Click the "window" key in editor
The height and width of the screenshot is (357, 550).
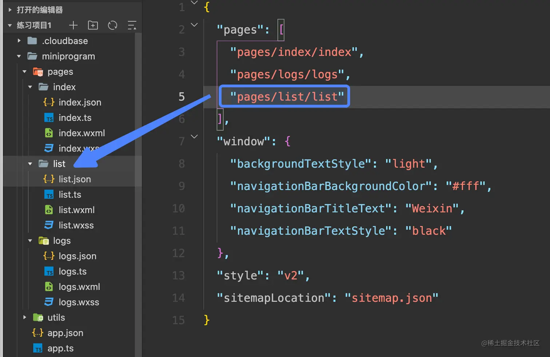[x=244, y=141]
